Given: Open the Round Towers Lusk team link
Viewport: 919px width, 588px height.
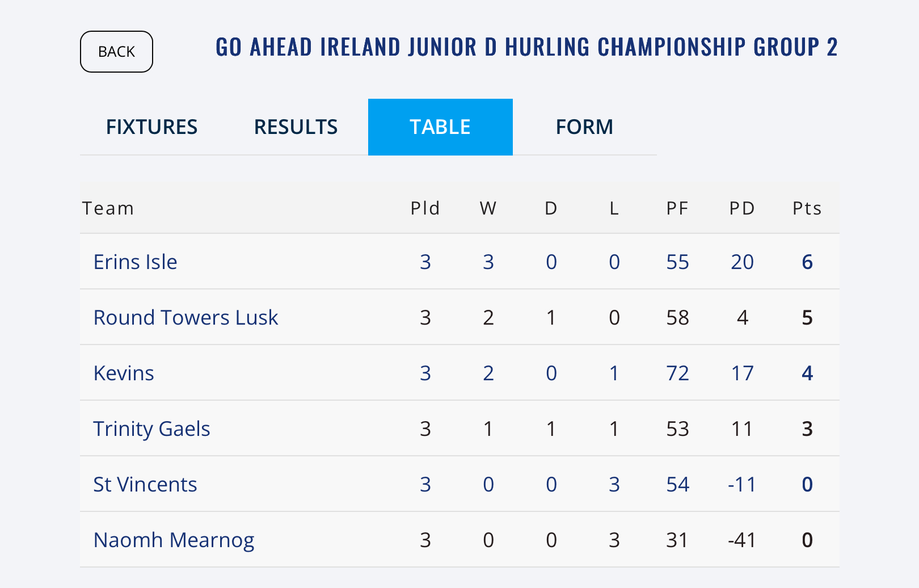Looking at the screenshot, I should 186,317.
